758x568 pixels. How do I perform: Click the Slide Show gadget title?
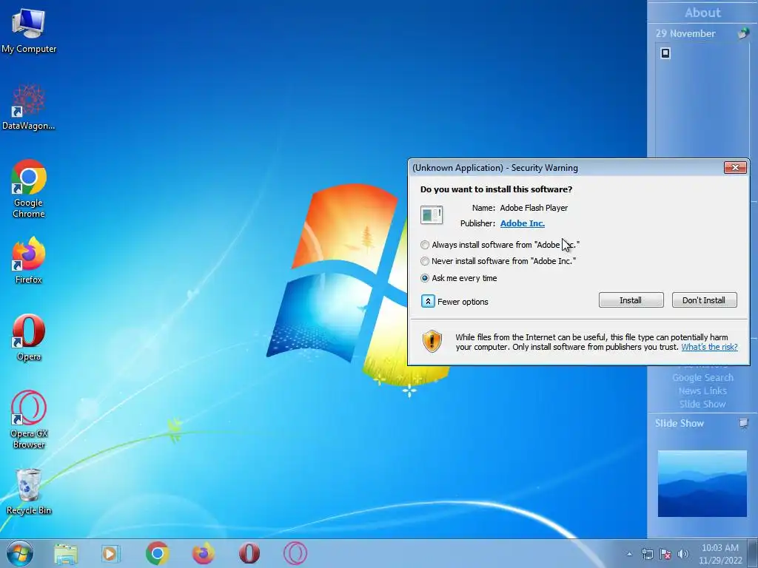[x=680, y=424]
